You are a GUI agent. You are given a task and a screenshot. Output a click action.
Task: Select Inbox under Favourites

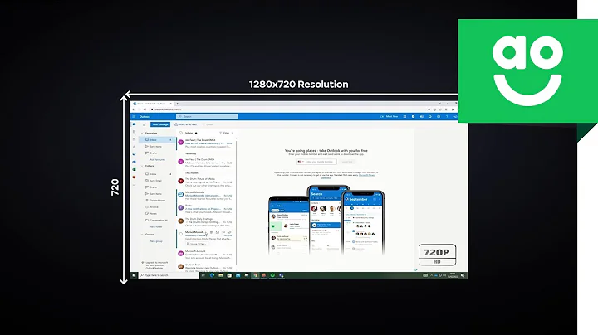coord(155,140)
